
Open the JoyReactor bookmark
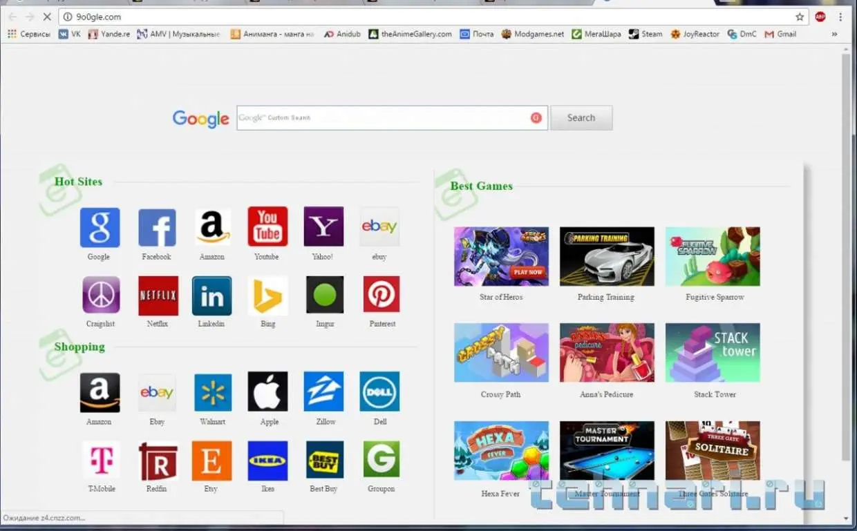pos(695,34)
